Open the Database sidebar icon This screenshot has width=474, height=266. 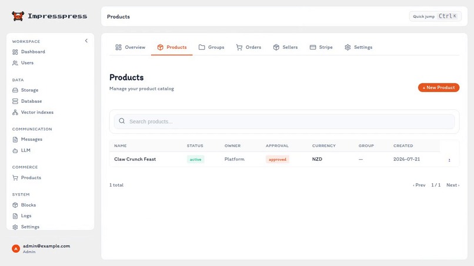(15, 101)
